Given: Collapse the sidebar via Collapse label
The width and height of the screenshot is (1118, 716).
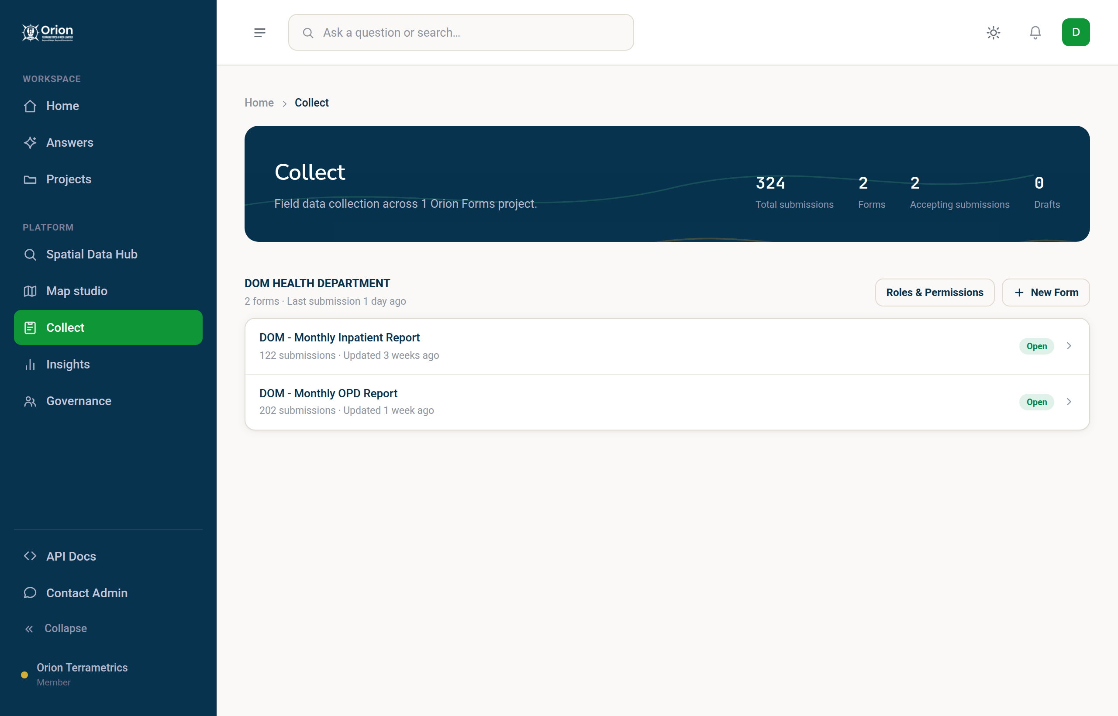Looking at the screenshot, I should point(66,629).
